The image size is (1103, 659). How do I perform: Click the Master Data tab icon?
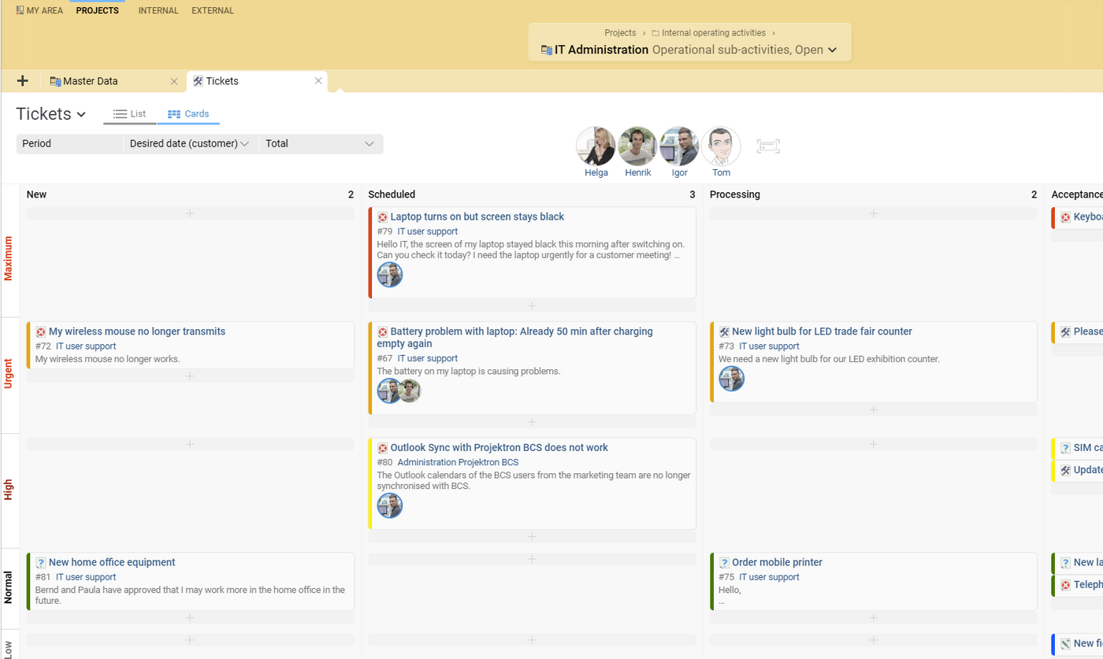pyautogui.click(x=55, y=81)
